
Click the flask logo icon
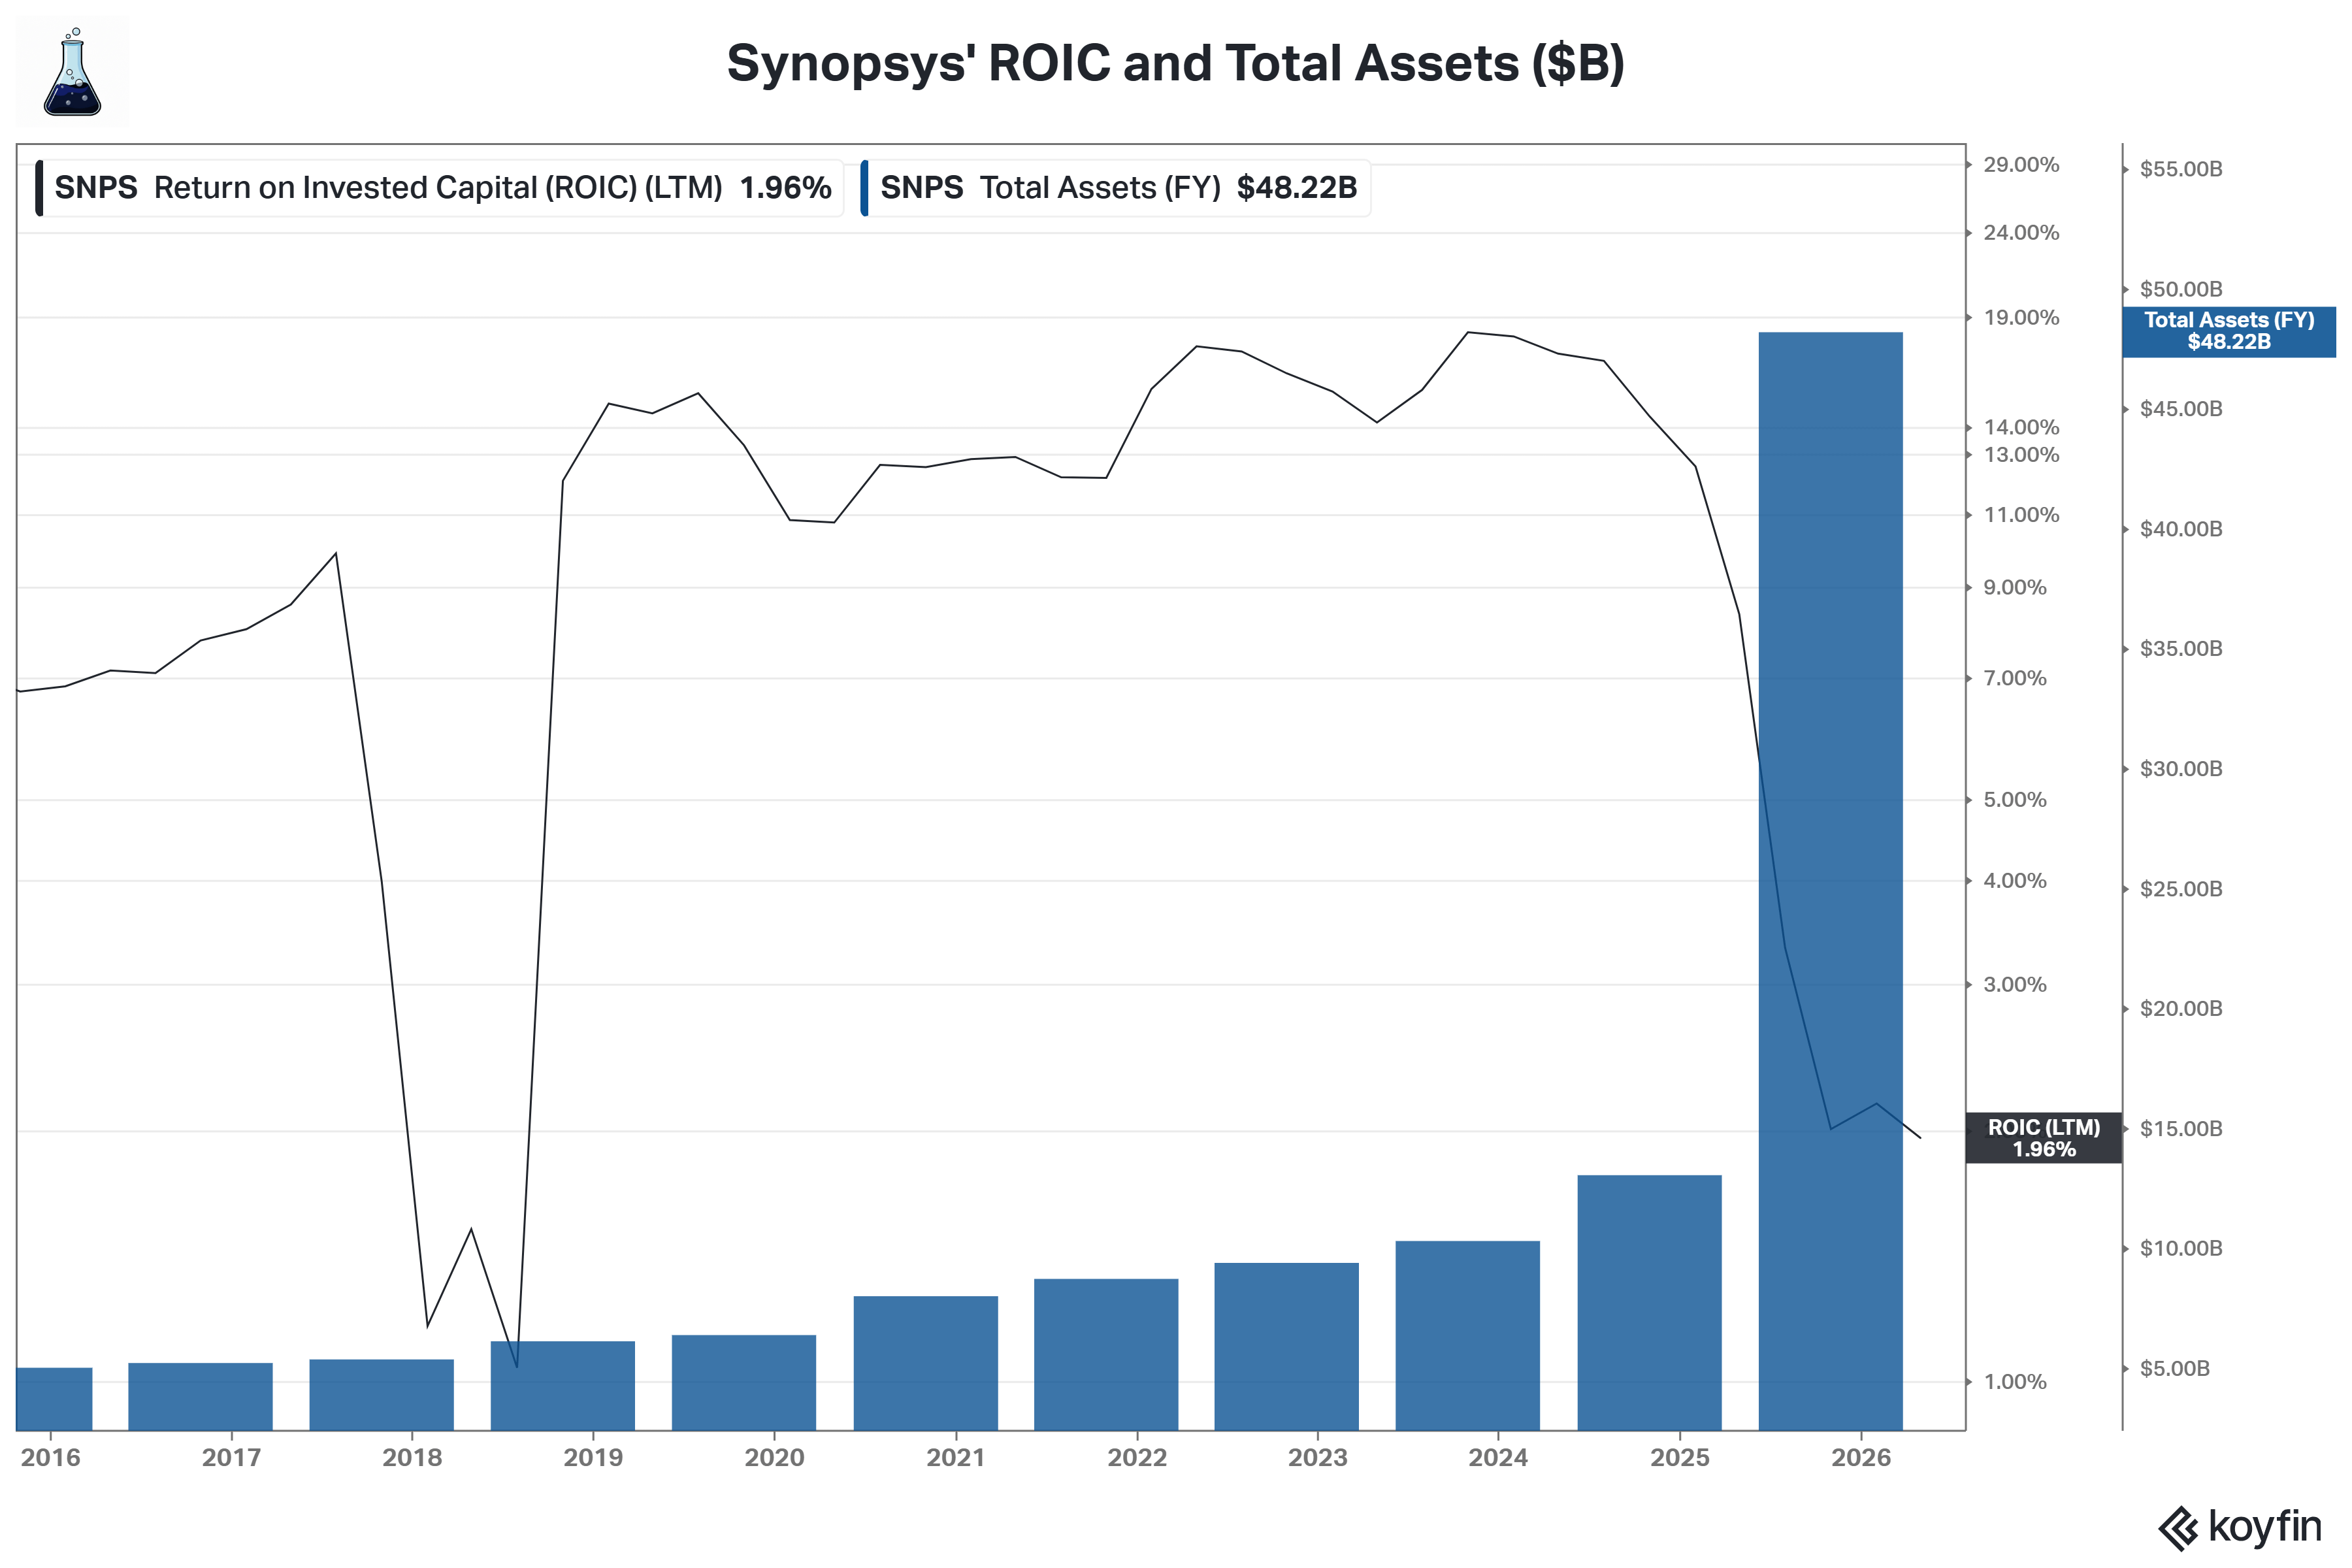pos(72,72)
